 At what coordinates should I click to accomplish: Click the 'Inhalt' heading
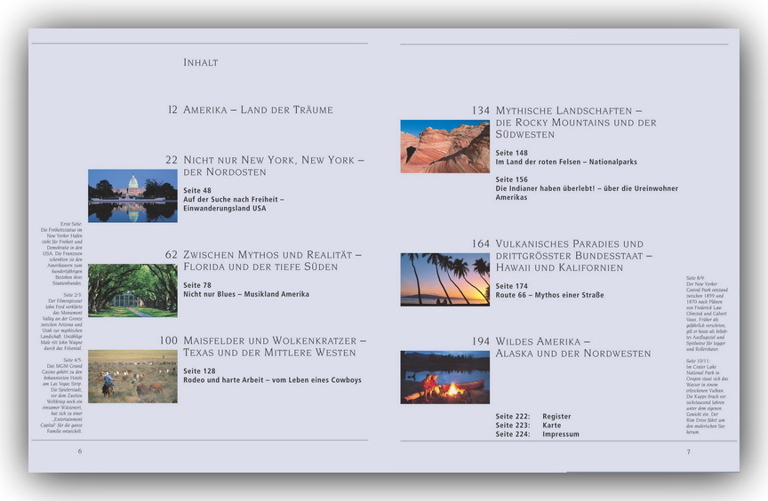[200, 63]
